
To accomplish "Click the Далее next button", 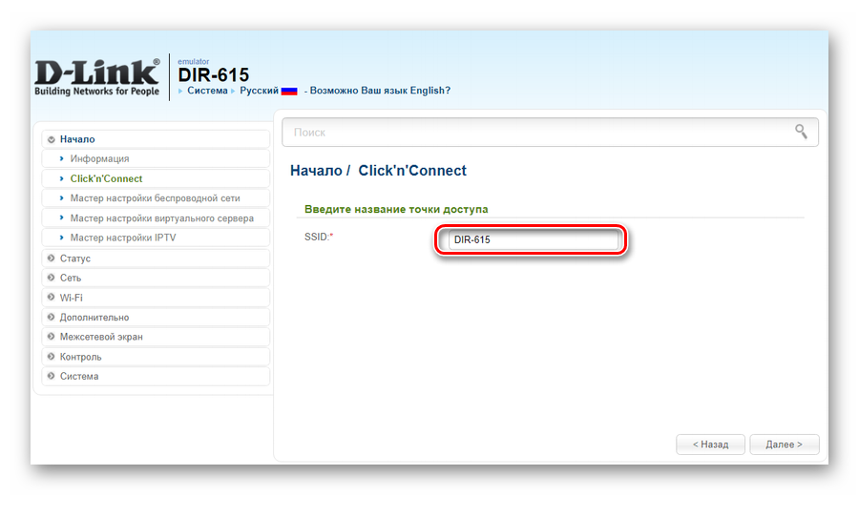I will click(784, 445).
